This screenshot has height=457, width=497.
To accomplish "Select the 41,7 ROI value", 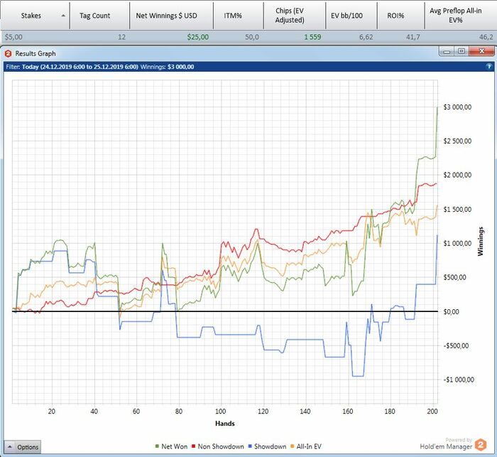I will point(413,37).
